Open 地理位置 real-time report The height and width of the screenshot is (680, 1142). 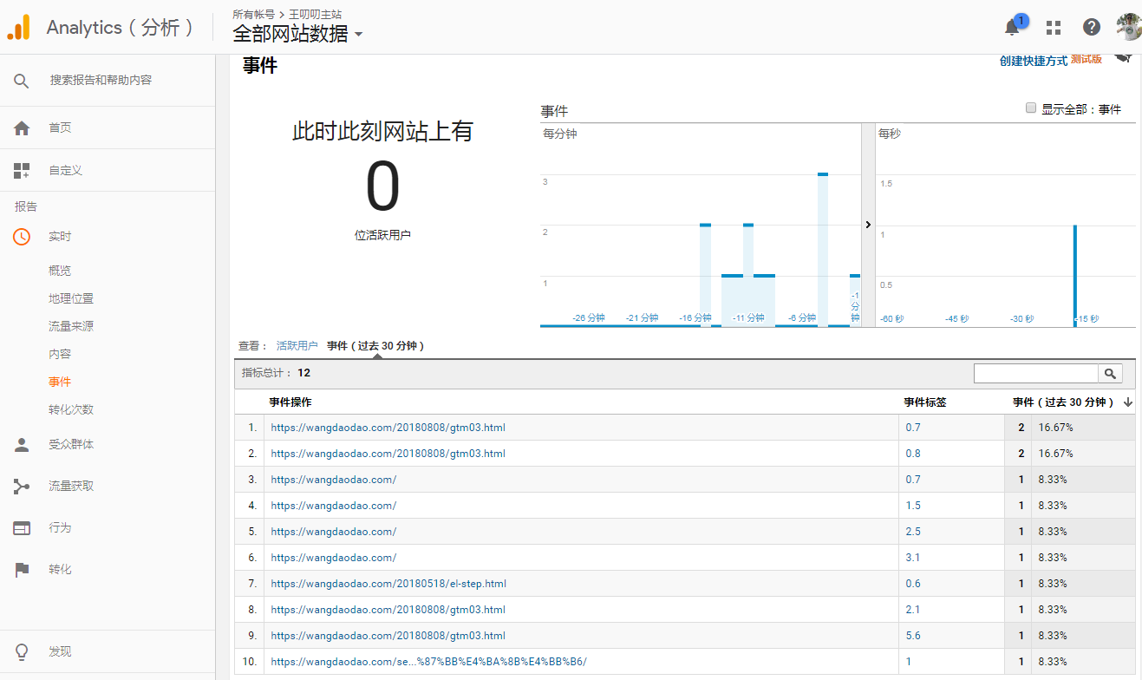[71, 298]
